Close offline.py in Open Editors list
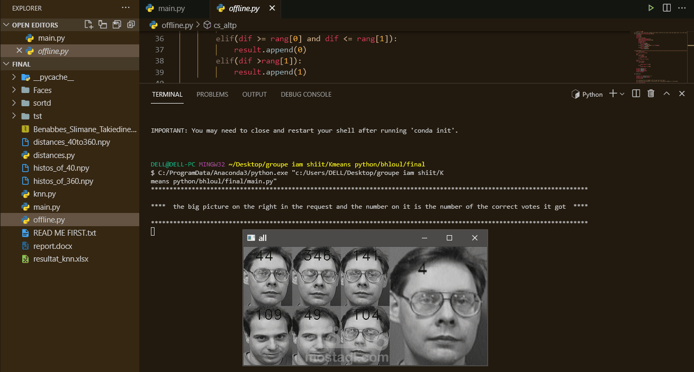The image size is (694, 372). [x=20, y=51]
